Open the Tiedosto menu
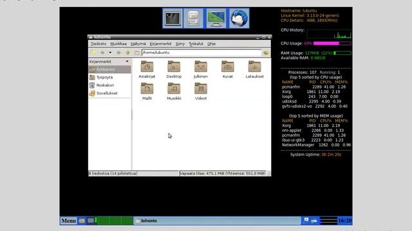Screen dimensions: 412x231 pos(98,44)
